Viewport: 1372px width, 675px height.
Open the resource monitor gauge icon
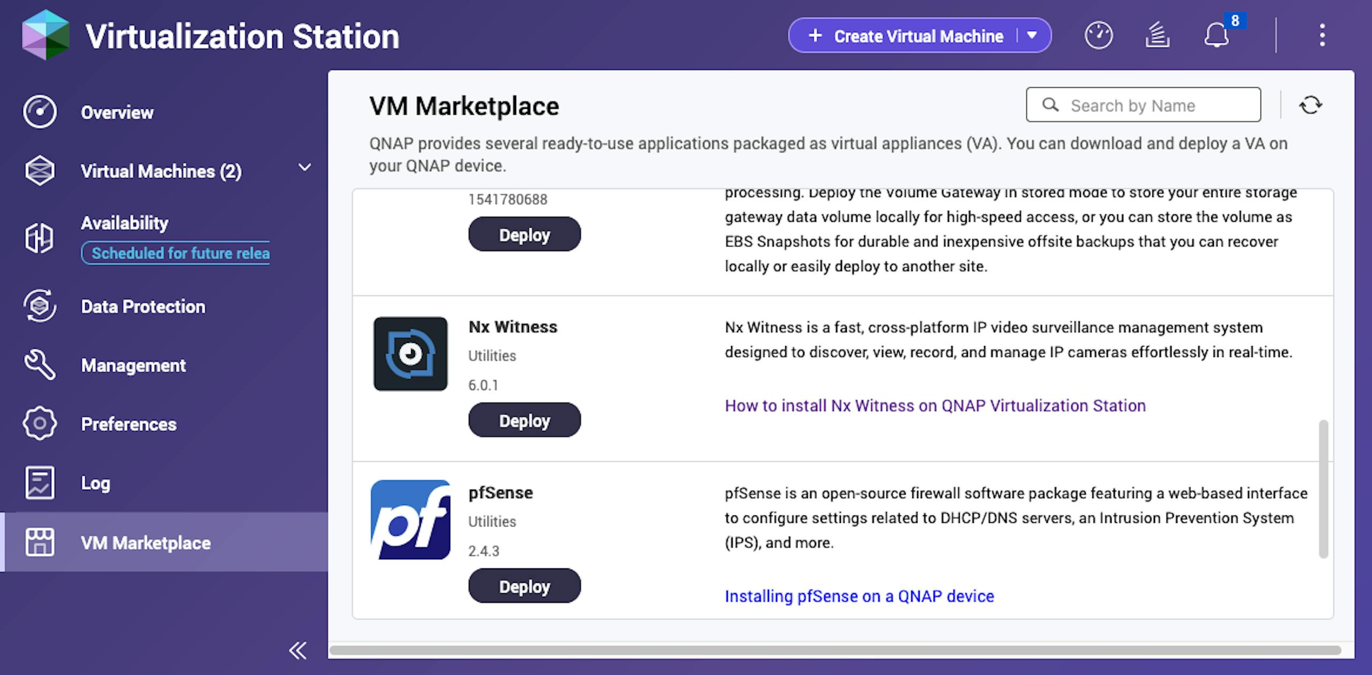click(1098, 36)
